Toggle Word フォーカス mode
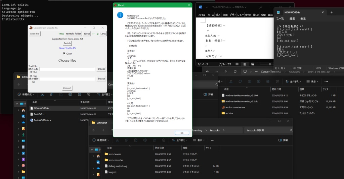 225,64
